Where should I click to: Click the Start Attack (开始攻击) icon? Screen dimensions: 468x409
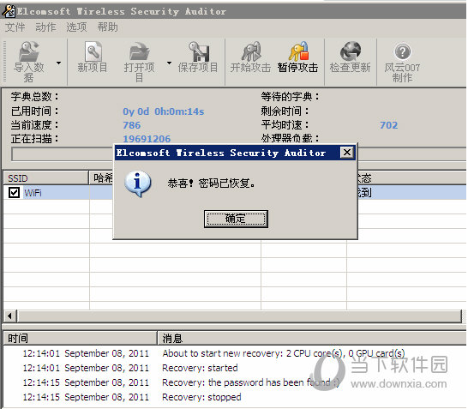251,51
